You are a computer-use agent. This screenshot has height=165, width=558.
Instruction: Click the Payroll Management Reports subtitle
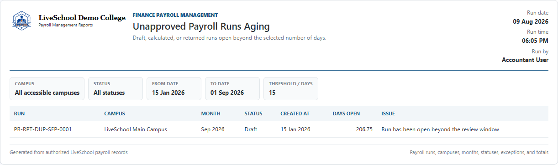point(66,26)
